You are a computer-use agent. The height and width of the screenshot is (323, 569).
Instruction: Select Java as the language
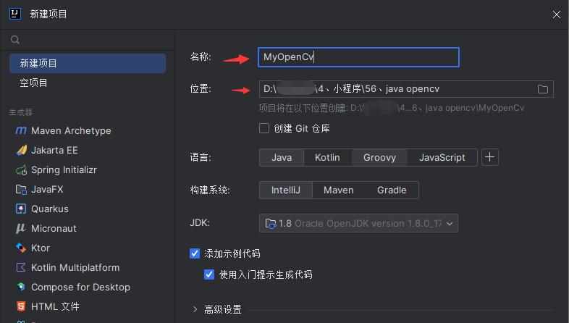click(x=282, y=157)
